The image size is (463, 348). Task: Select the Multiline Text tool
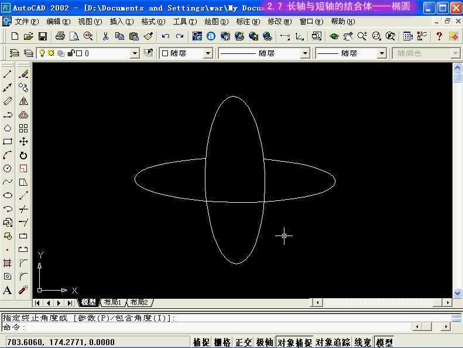8,290
